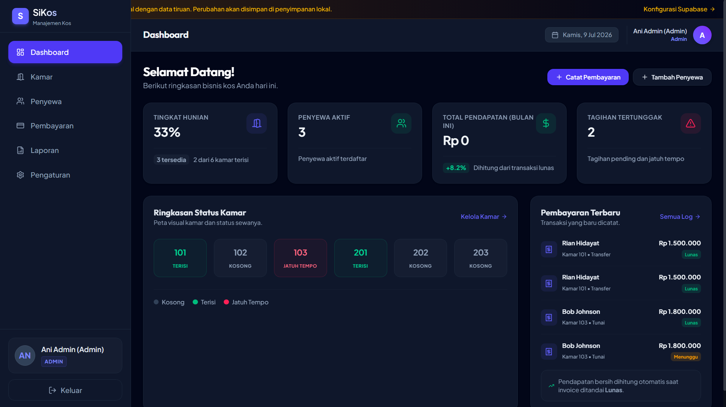Follow the Kelola Kamar link

tap(483, 217)
